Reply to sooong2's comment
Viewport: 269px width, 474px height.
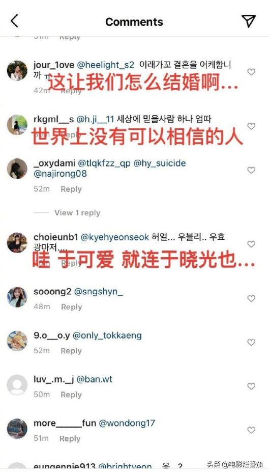tap(71, 307)
